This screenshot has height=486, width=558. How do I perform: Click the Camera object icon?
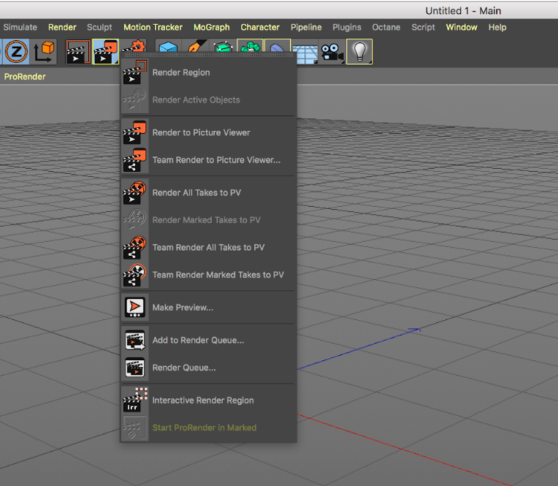coord(332,52)
